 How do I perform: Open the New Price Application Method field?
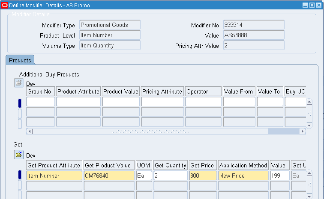[243, 176]
